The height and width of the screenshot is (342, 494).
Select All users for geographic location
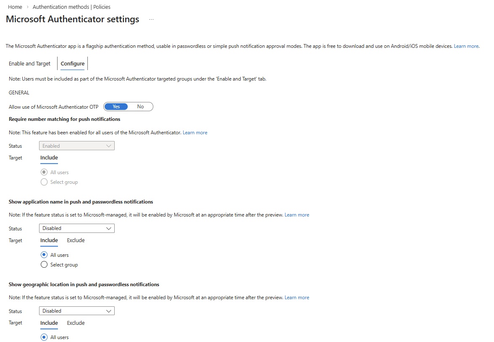[x=44, y=337]
